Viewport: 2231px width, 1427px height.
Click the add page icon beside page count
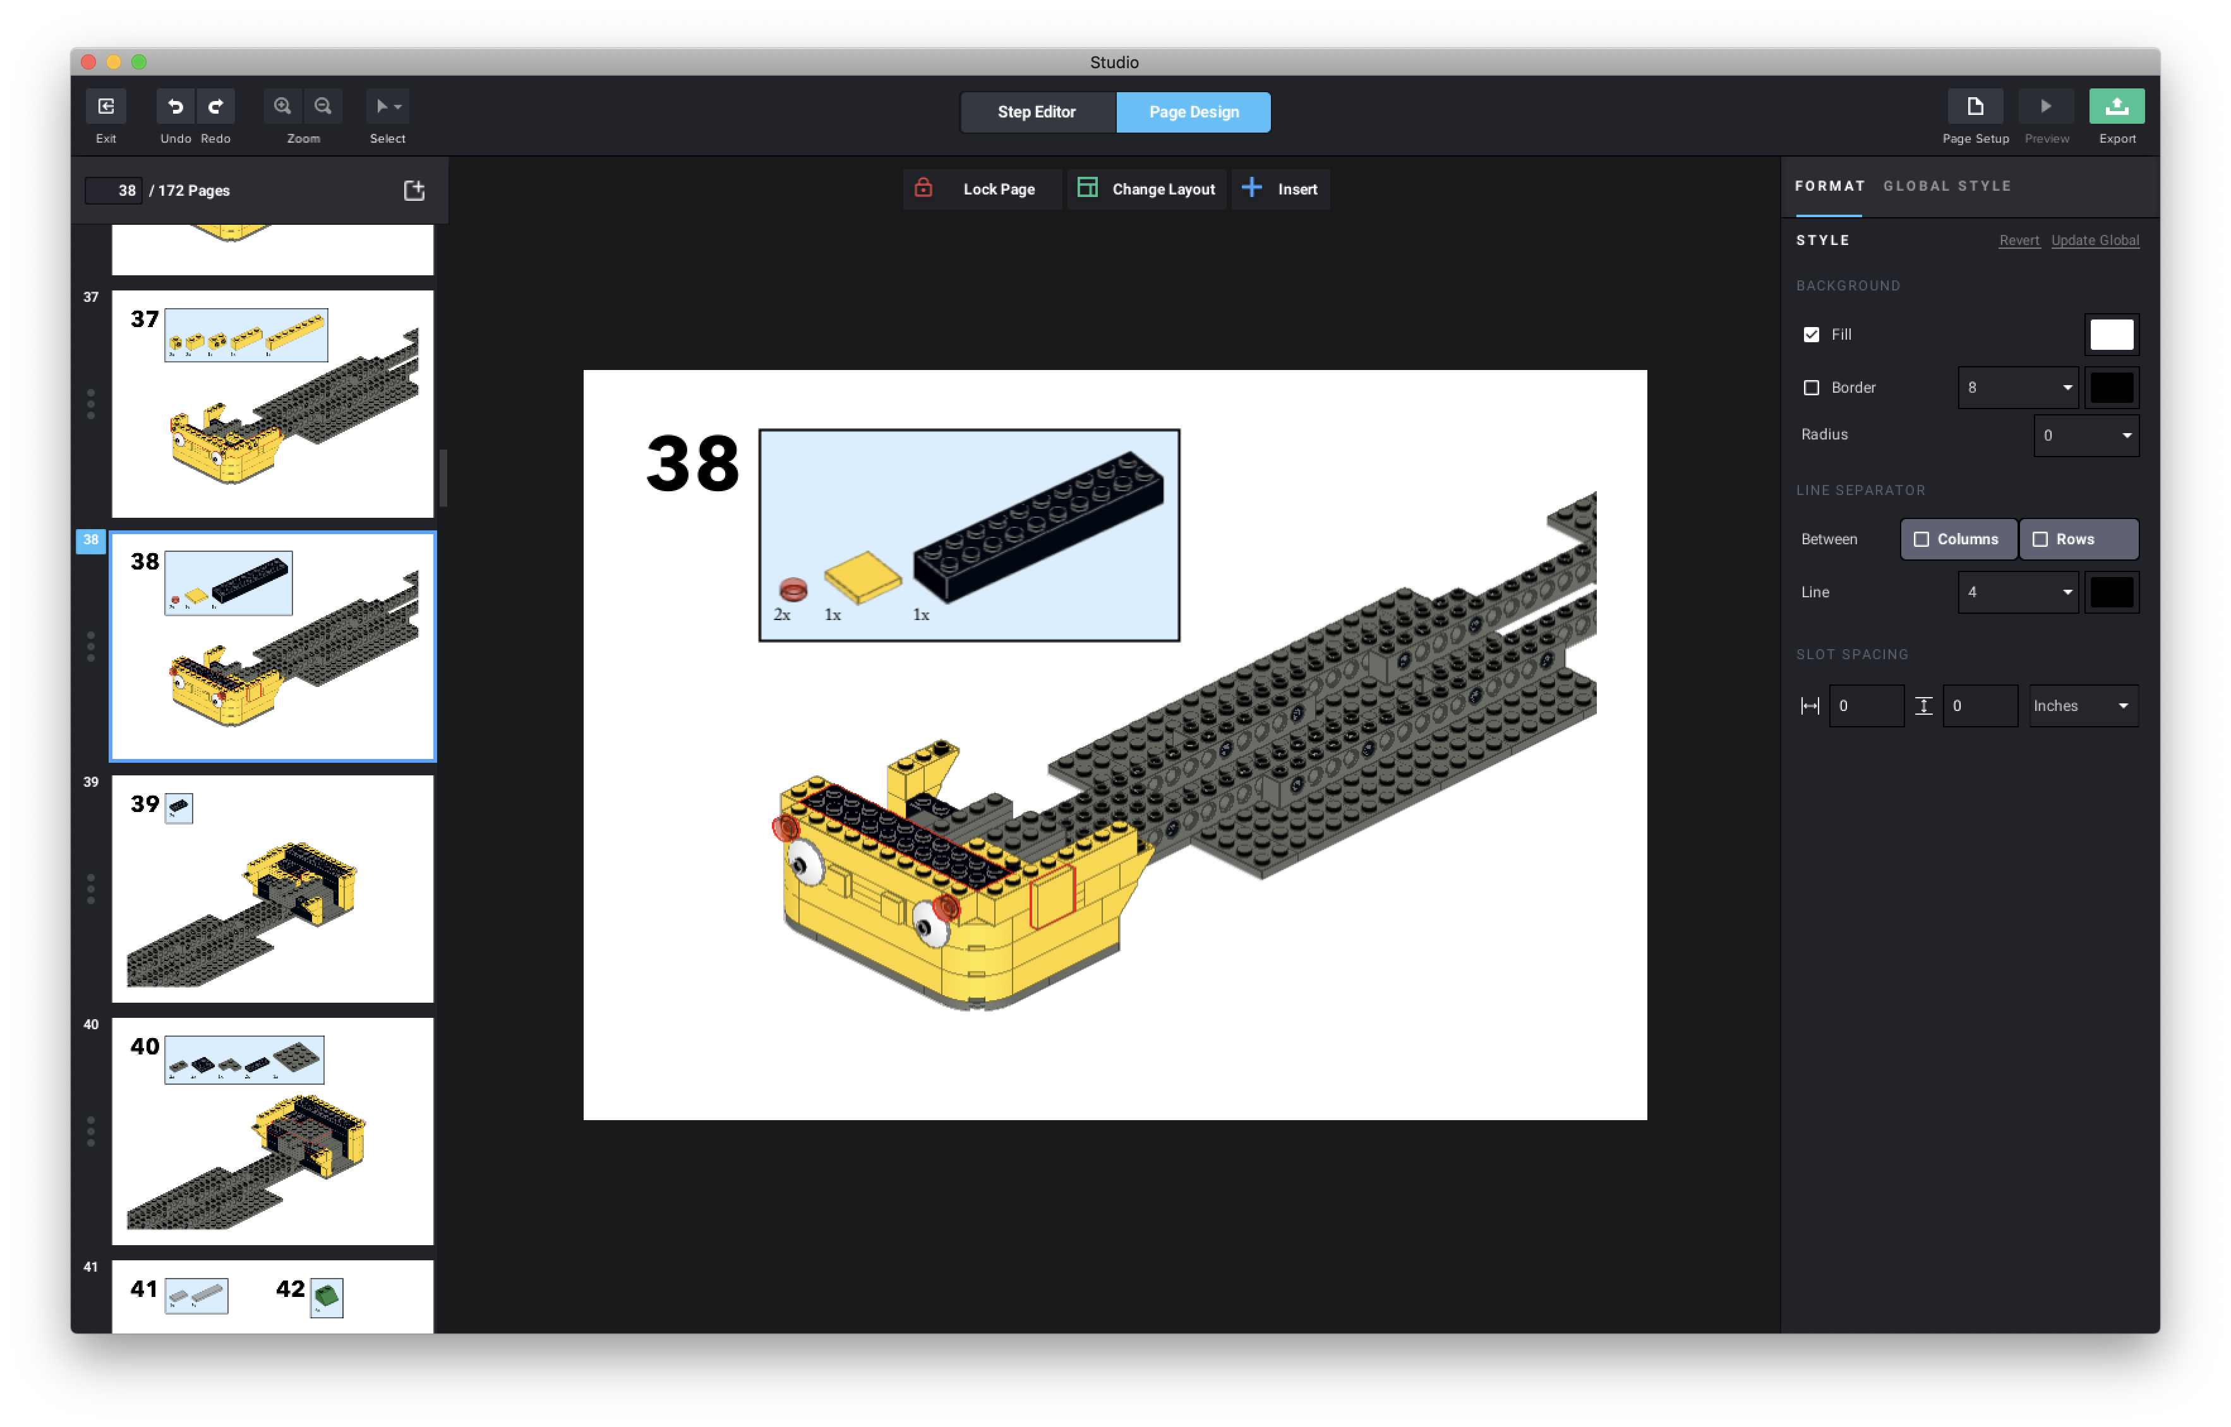click(414, 190)
